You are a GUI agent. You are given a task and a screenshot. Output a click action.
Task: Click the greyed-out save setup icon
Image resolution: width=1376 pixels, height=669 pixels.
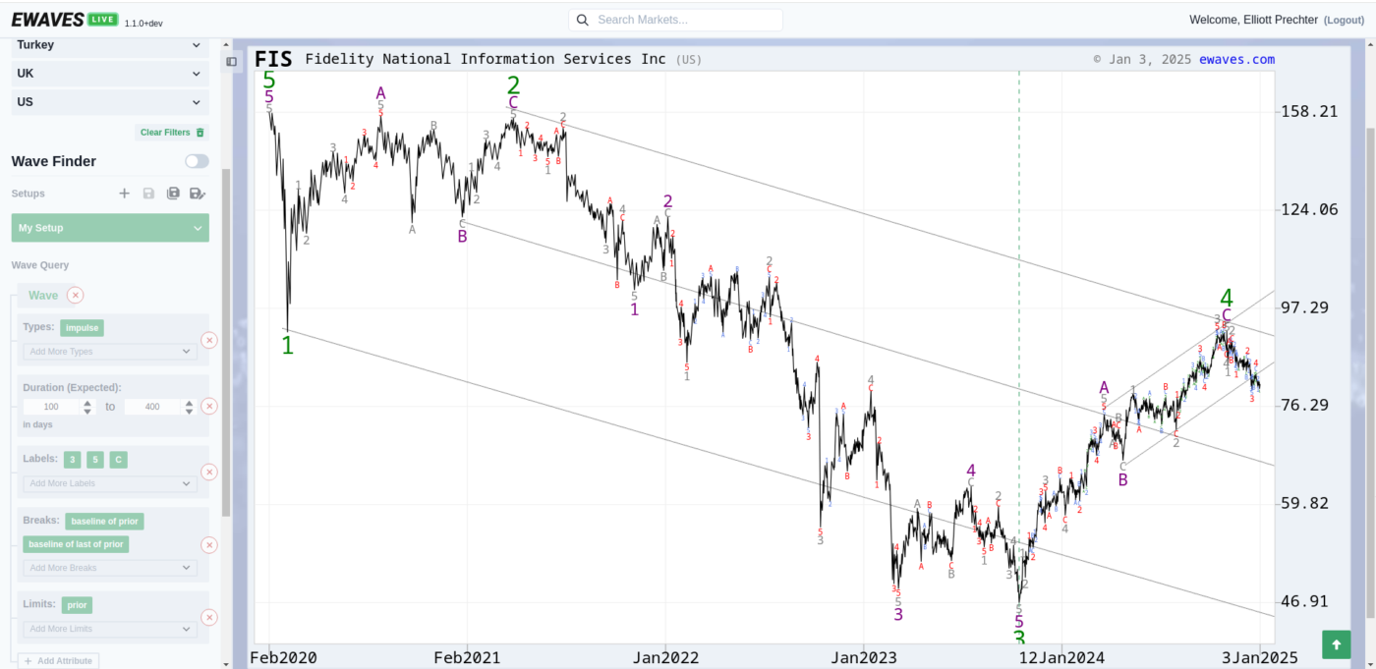click(148, 194)
